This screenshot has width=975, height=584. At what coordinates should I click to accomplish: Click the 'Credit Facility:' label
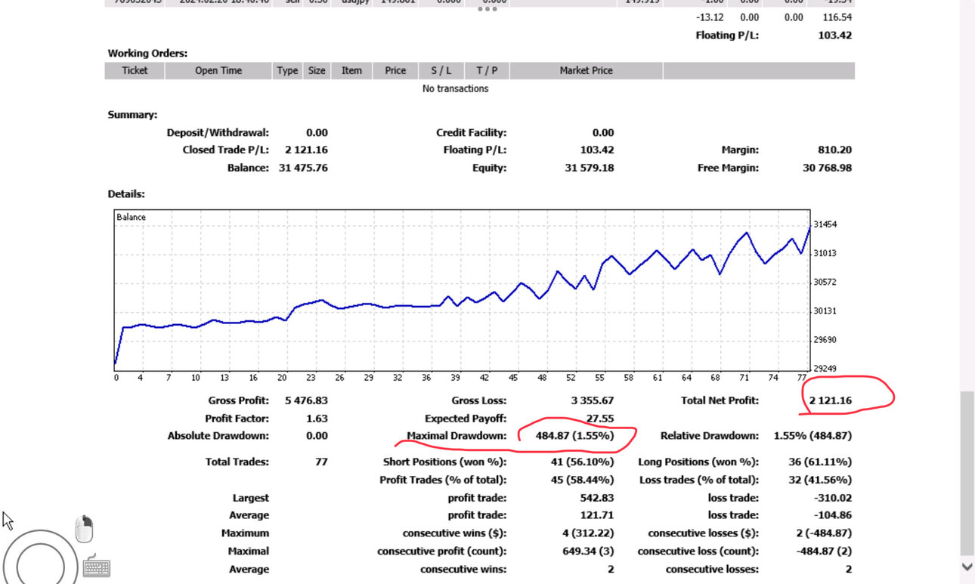click(x=472, y=132)
